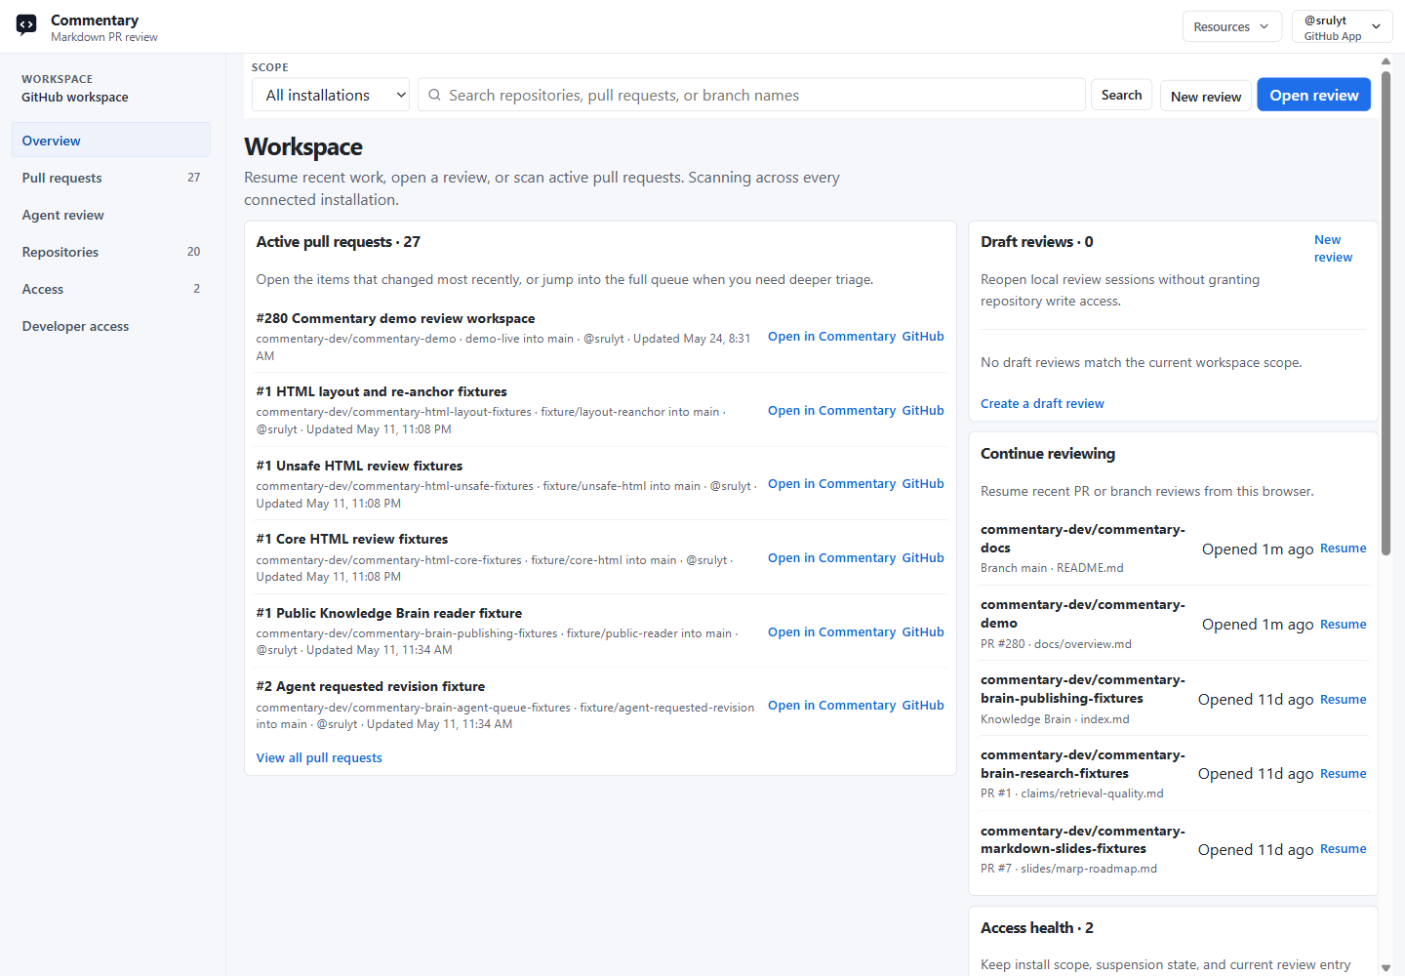Screen dimensions: 1405x976
Task: Open Public Knowledge Brain fixture in Commentary
Action: [831, 632]
